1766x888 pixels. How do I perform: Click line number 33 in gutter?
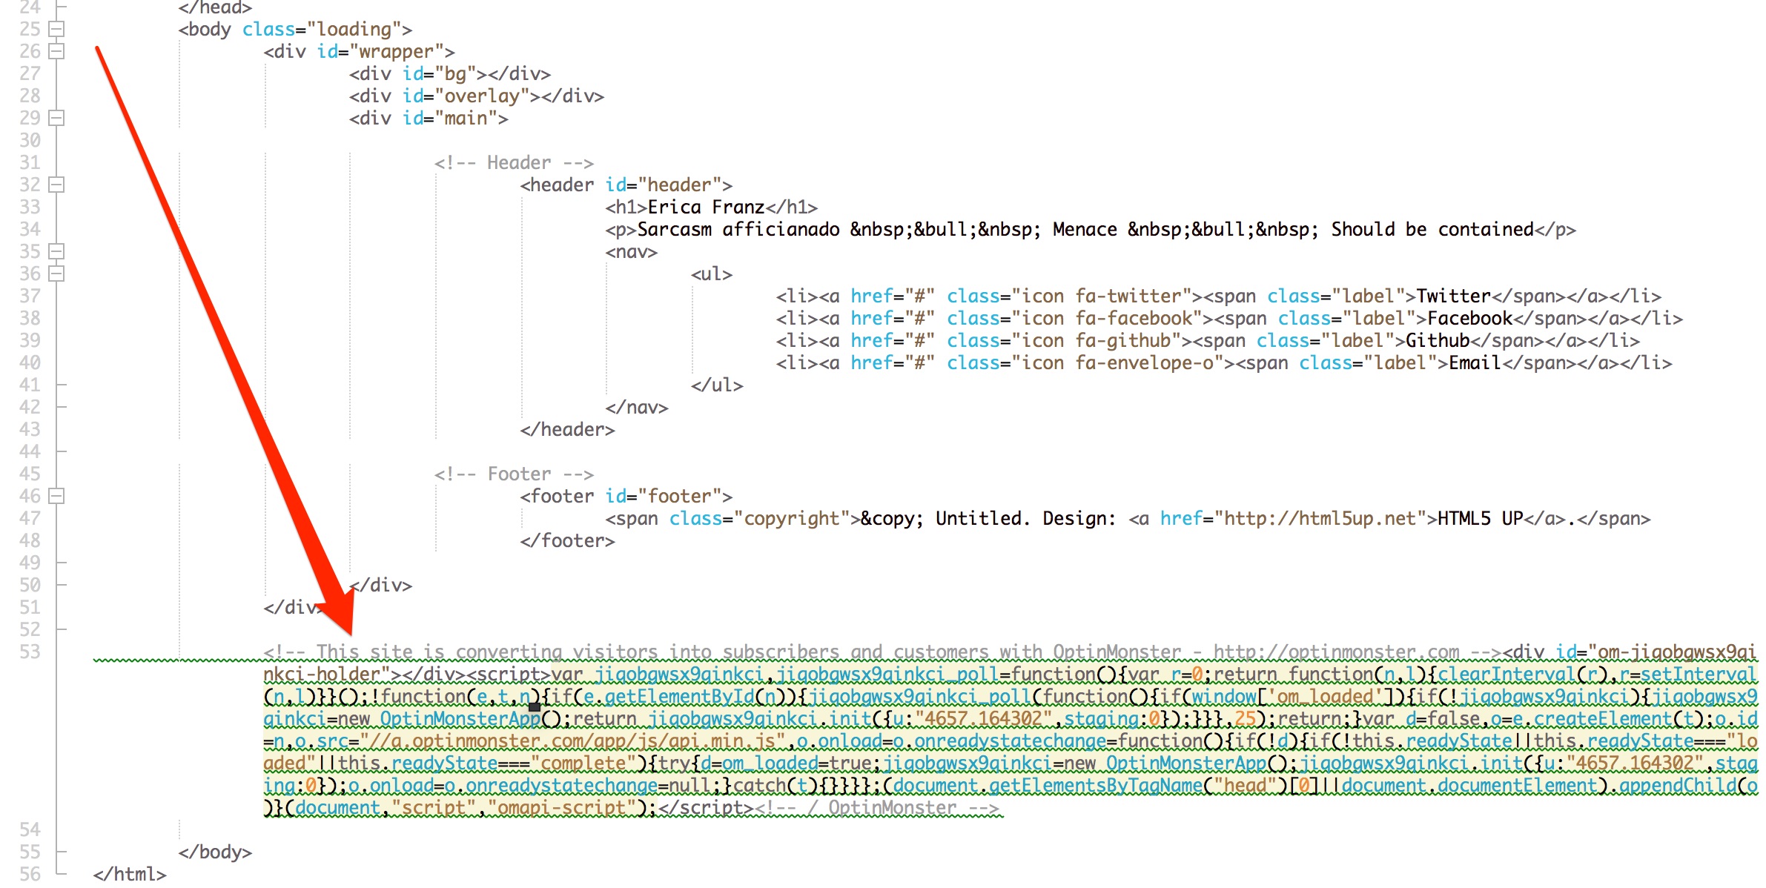[x=30, y=207]
